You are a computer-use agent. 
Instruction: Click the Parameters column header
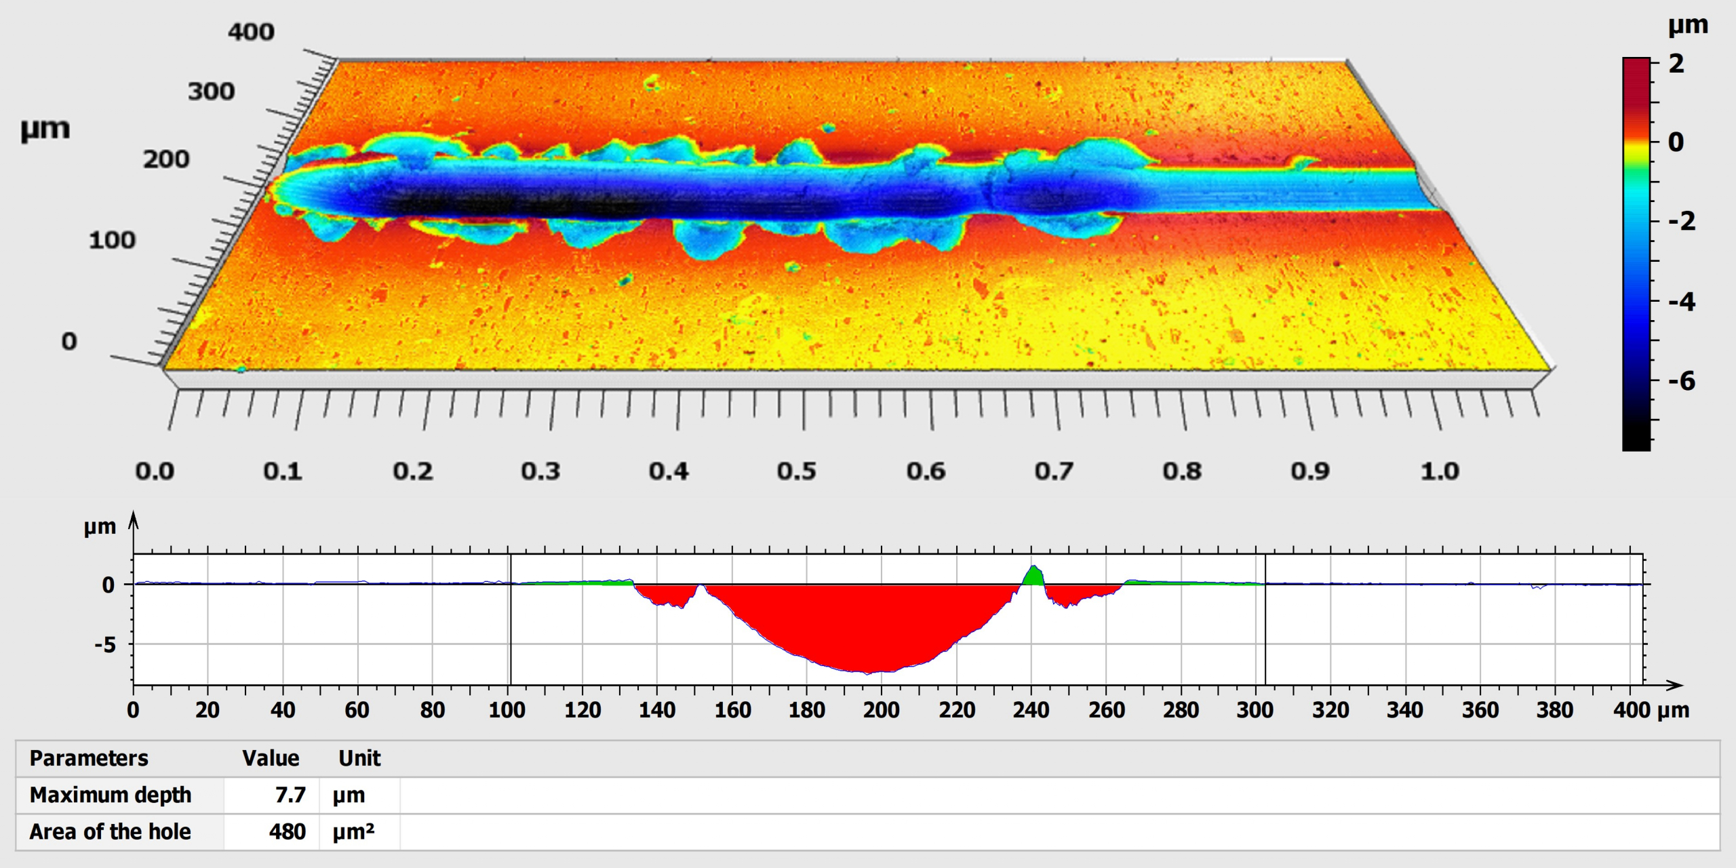point(89,758)
